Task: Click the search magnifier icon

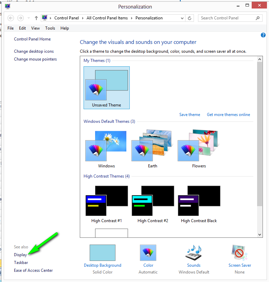Action: [258, 18]
